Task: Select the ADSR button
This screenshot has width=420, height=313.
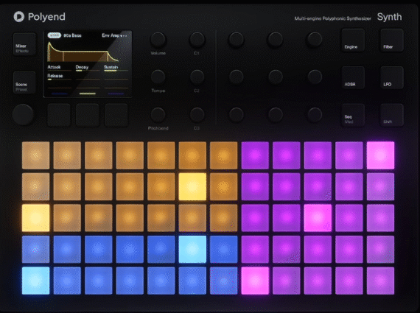Action: point(353,77)
